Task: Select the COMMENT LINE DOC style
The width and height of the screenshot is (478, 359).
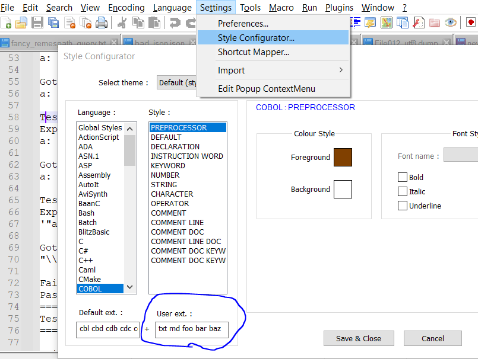Action: 188,242
